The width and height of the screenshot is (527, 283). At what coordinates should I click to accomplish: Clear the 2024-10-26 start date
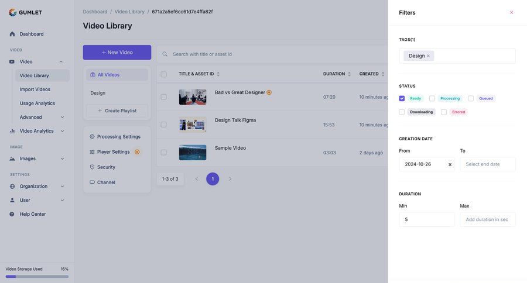[x=450, y=164]
